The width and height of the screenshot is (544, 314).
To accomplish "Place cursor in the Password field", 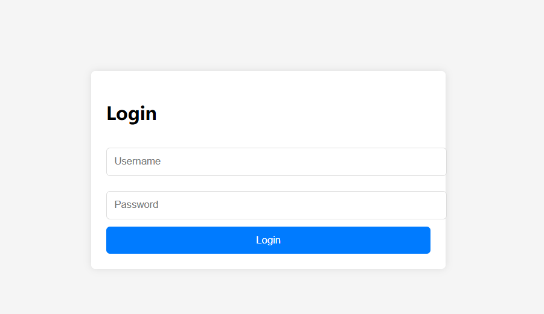I will (x=276, y=205).
